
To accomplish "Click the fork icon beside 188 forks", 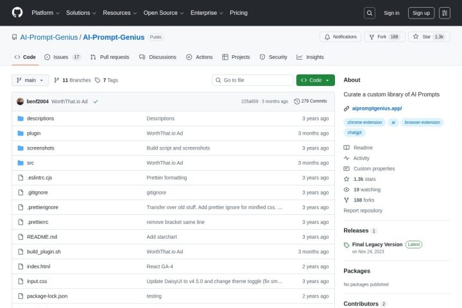I will tap(346, 200).
